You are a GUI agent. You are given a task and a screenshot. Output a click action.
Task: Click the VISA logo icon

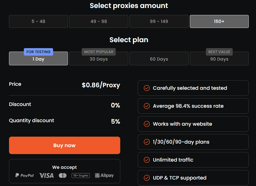pyautogui.click(x=46, y=176)
